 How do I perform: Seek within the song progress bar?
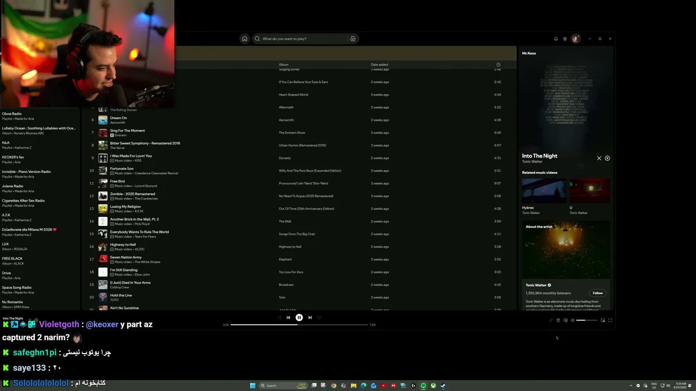click(299, 325)
